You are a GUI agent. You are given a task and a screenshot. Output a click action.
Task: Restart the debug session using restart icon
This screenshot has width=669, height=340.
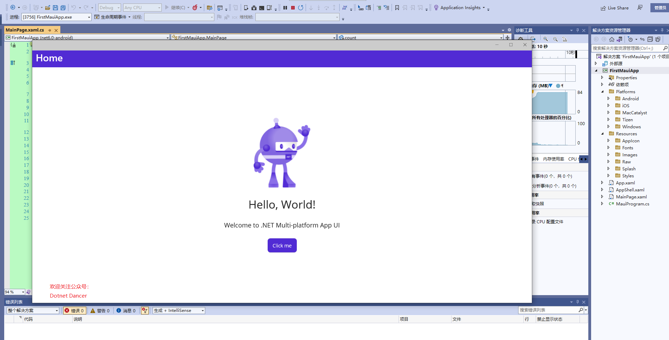click(301, 8)
